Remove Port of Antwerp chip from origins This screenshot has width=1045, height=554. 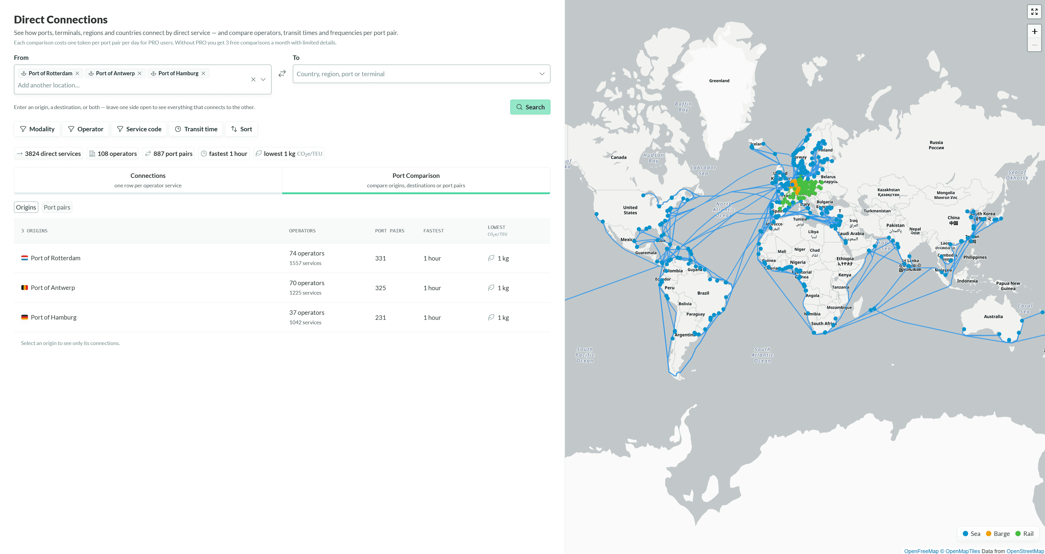point(139,73)
